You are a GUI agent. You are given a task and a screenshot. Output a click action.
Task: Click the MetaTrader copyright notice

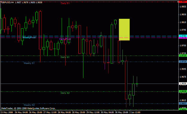[28, 108]
